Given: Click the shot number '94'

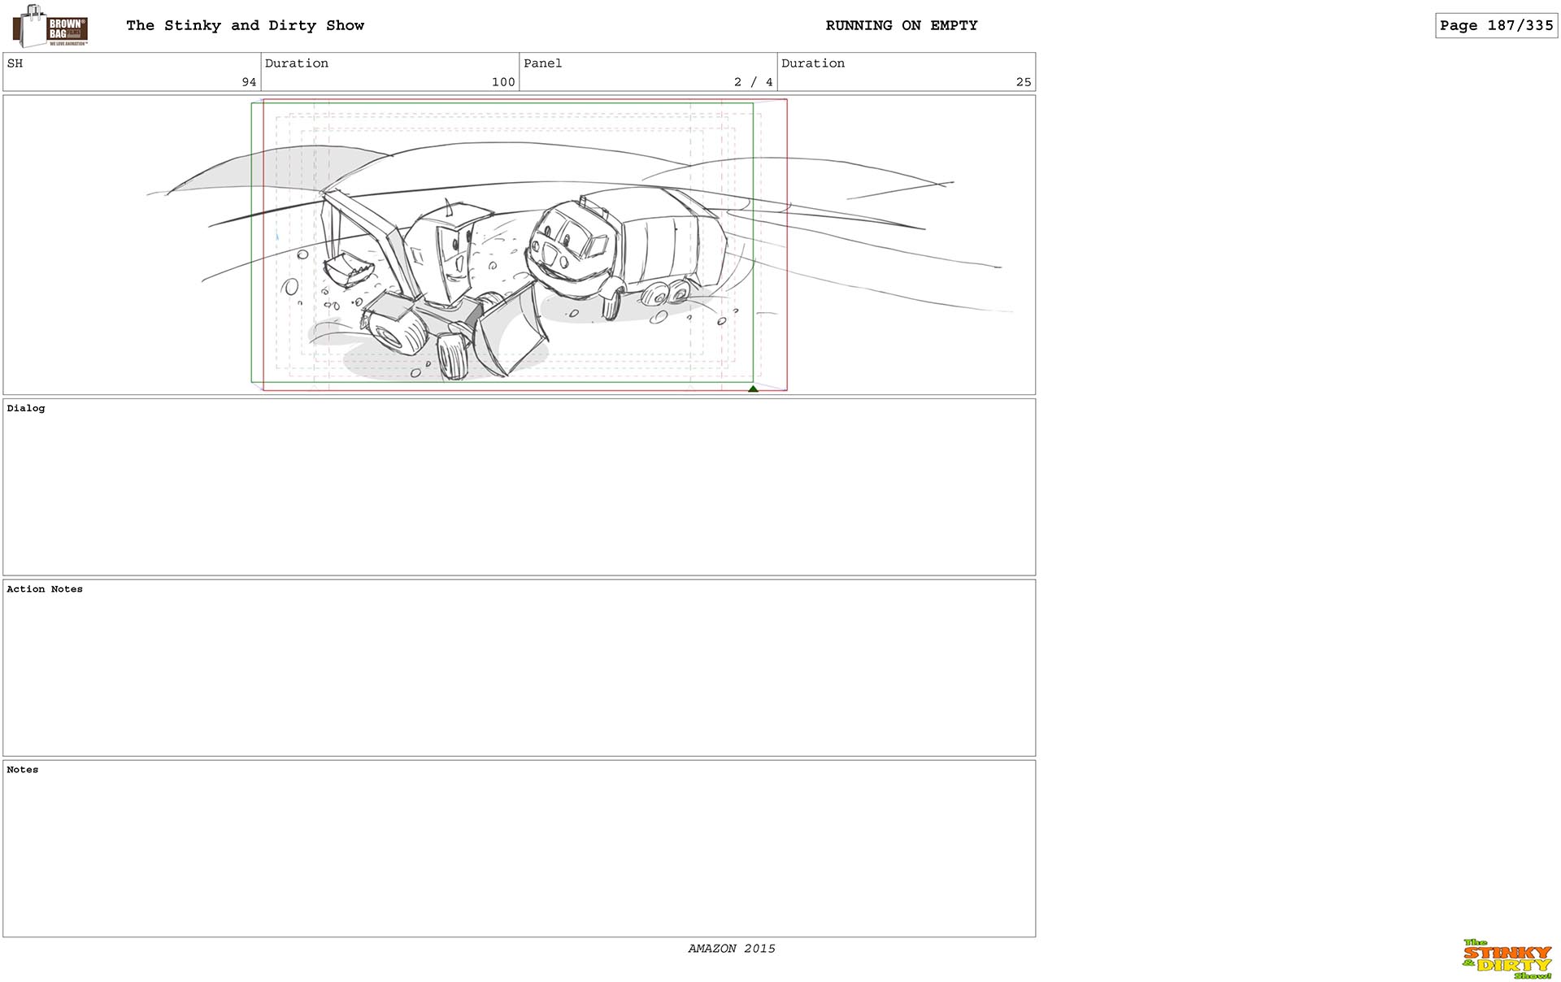Looking at the screenshot, I should pyautogui.click(x=249, y=82).
